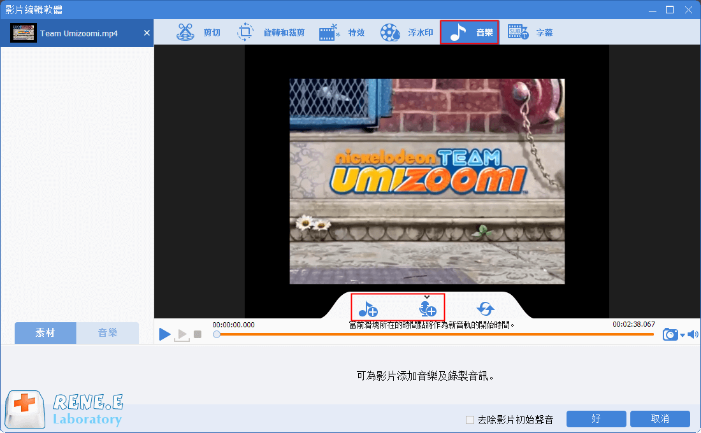
Task: Open the 特效 effects tool
Action: (342, 32)
